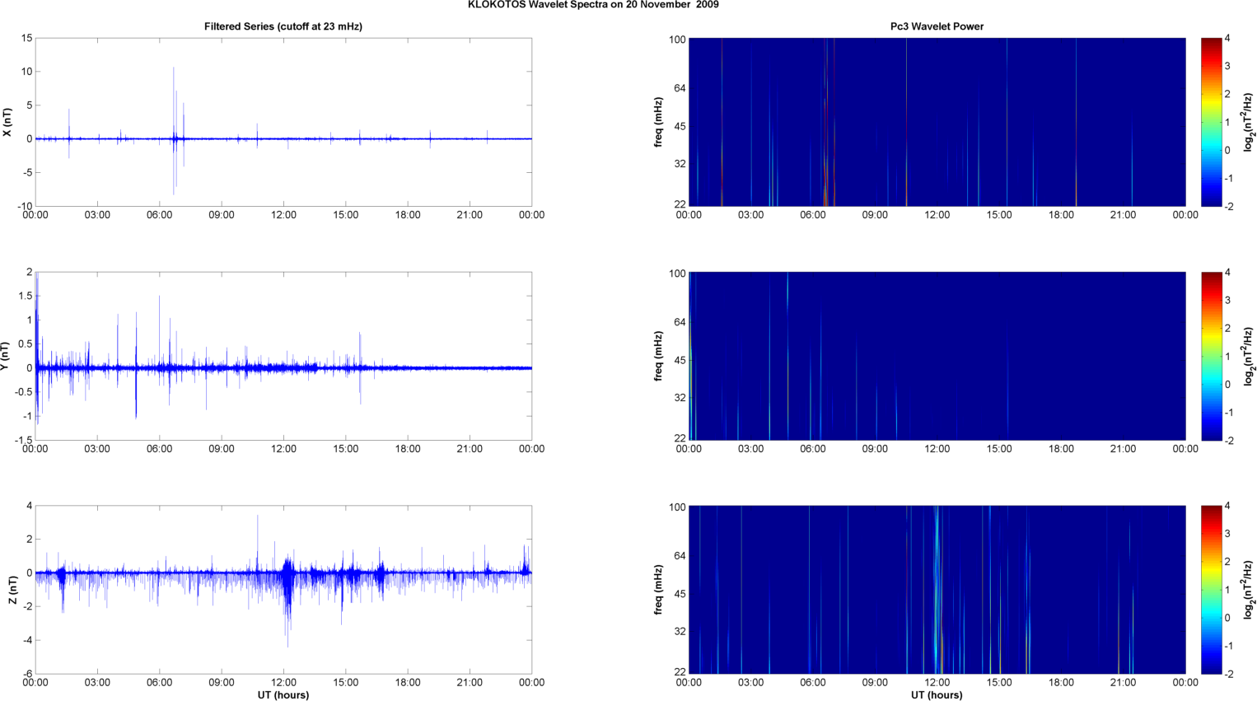The width and height of the screenshot is (1257, 701).
Task: Select the top wavelet plot colorbar
Action: pos(1211,122)
